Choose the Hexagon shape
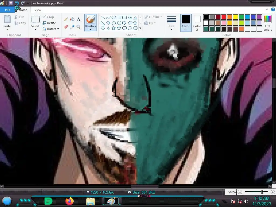 (x=119, y=23)
